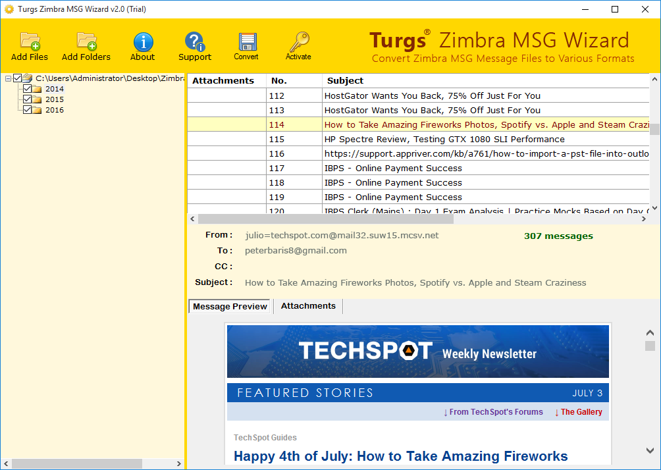This screenshot has height=470, width=661.
Task: Open the From TechSpot's Forums link
Action: point(493,412)
